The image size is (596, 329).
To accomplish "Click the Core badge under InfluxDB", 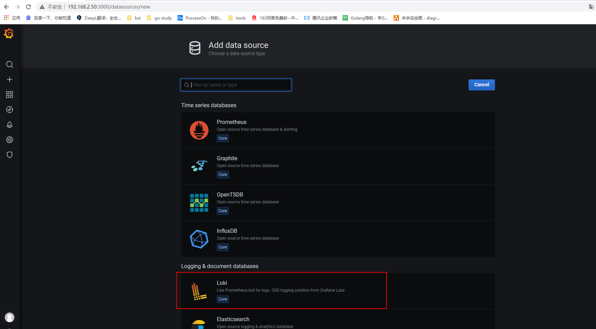I will [223, 247].
